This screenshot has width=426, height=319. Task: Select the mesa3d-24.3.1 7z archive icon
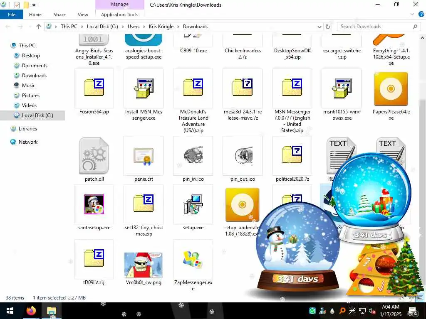click(243, 87)
